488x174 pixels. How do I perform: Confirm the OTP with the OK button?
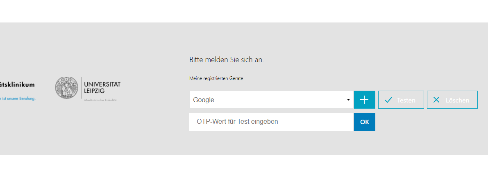pyautogui.click(x=364, y=122)
